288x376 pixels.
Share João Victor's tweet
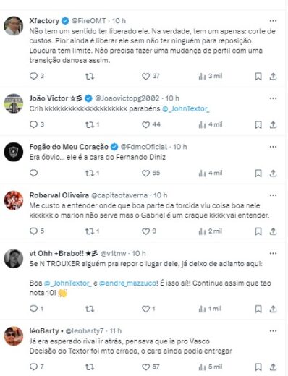[273, 125]
